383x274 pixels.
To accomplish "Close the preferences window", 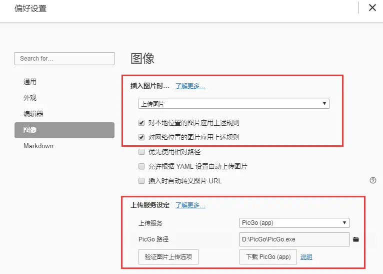I will [372, 8].
